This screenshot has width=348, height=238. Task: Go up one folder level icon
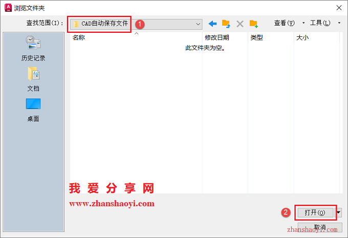tap(226, 24)
